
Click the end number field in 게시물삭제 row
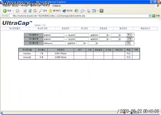(x=92, y=43)
